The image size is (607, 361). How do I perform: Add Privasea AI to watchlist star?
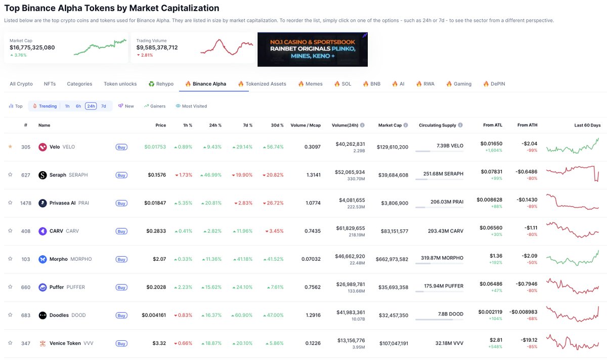point(10,203)
